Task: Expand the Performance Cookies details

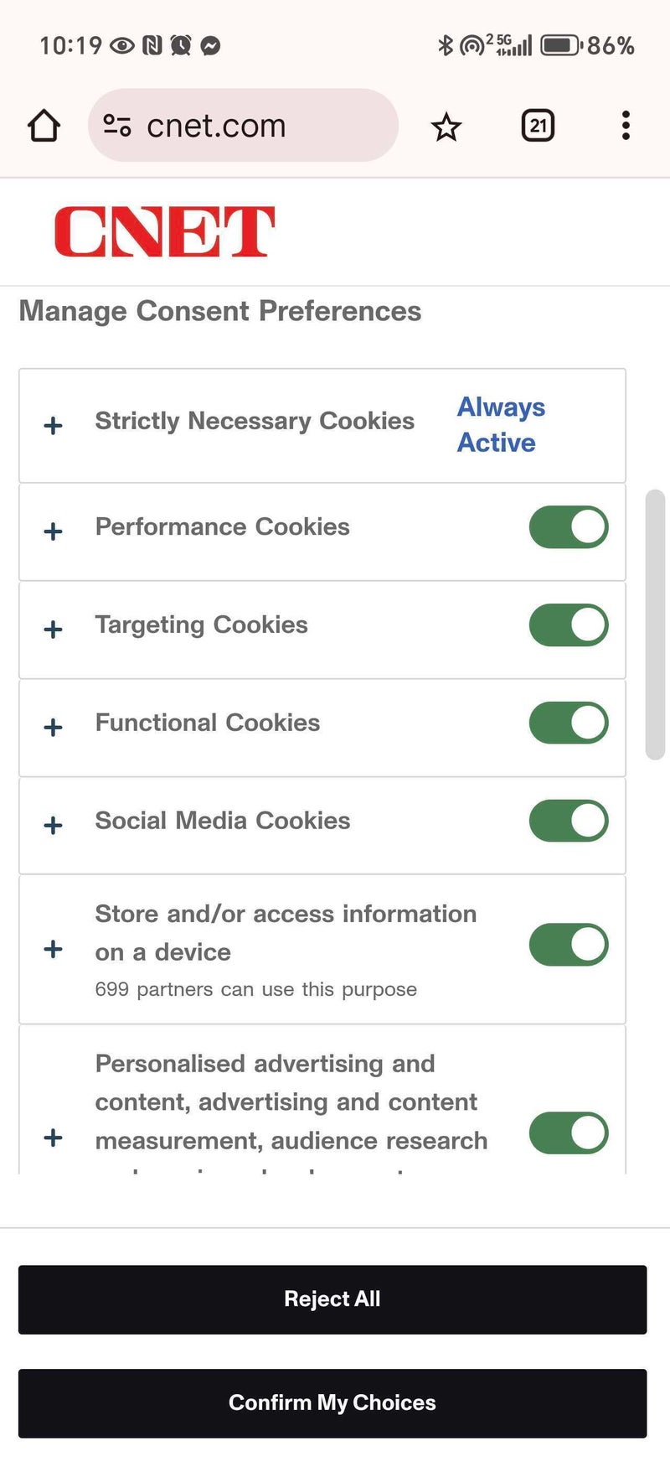Action: 53,531
